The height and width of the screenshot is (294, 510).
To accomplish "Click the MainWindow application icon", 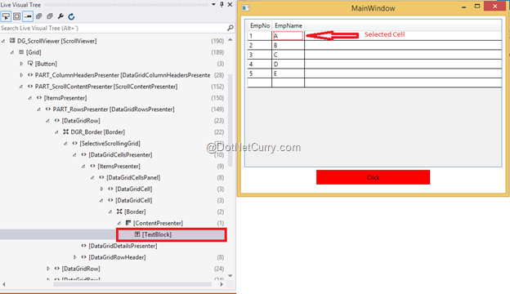I will [246, 8].
